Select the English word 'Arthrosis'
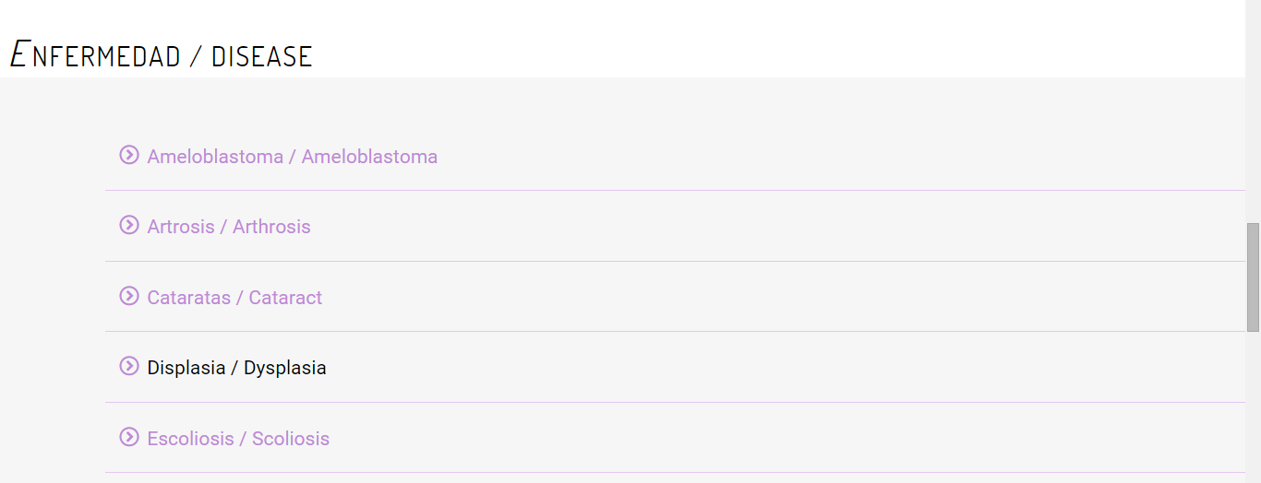The width and height of the screenshot is (1261, 483). [271, 227]
